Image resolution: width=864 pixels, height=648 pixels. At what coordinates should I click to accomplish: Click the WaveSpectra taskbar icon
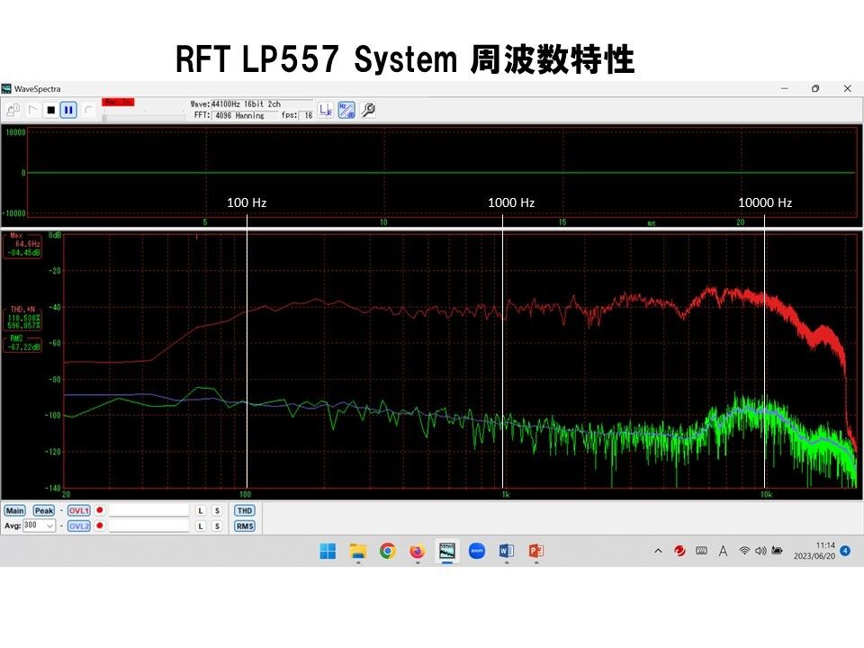coord(447,551)
